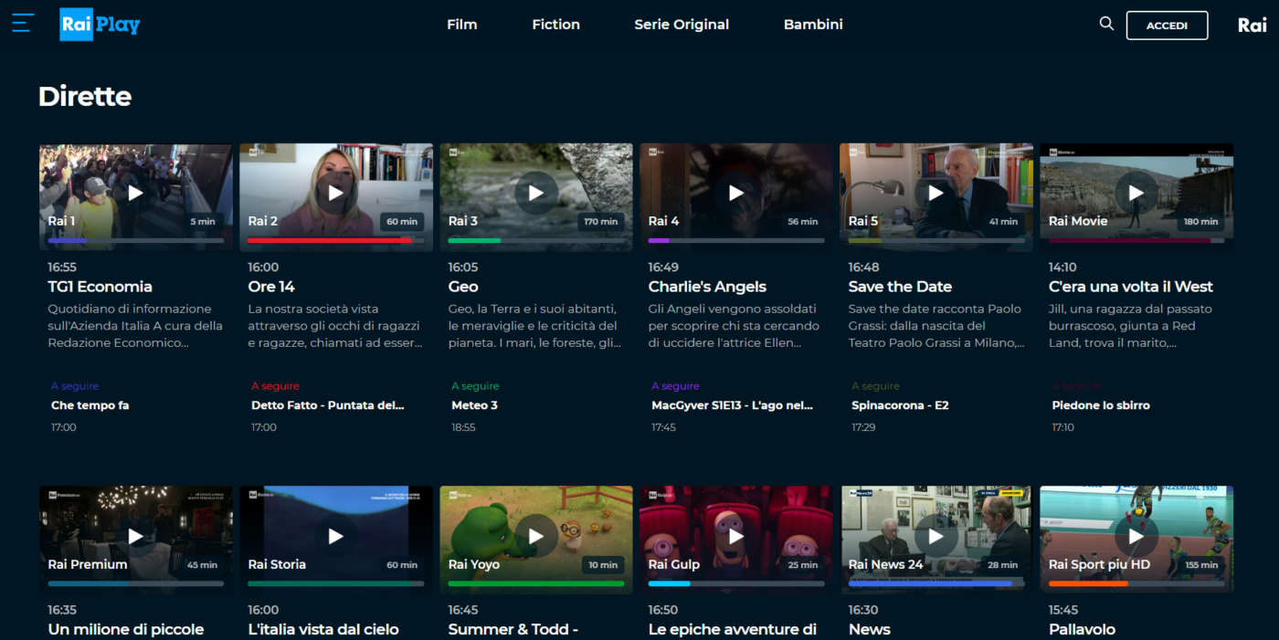Click the Dirette heading
The height and width of the screenshot is (640, 1279).
coord(85,97)
